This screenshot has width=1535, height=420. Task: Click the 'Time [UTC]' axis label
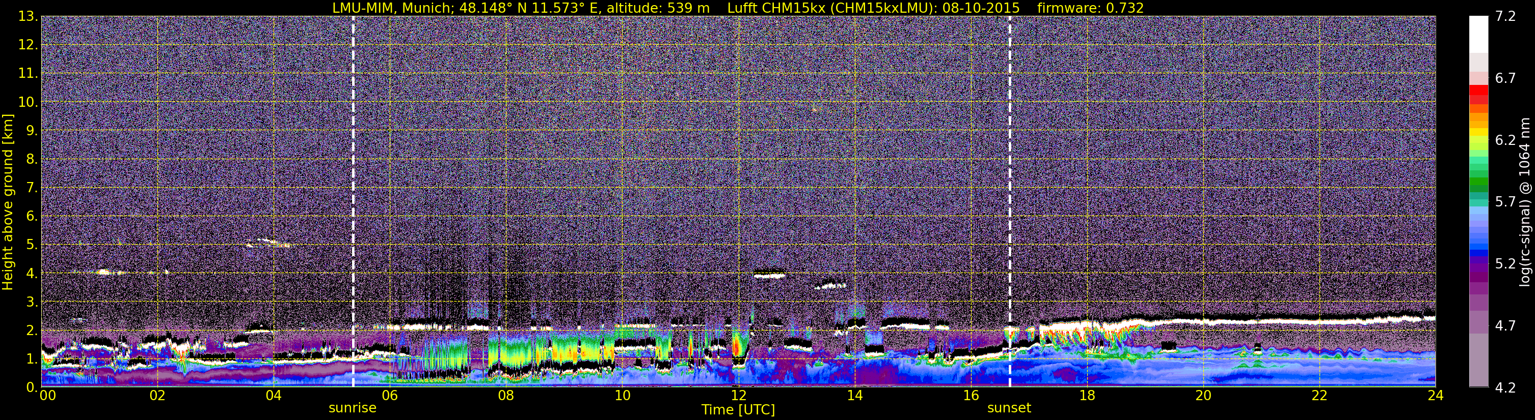[x=738, y=410]
